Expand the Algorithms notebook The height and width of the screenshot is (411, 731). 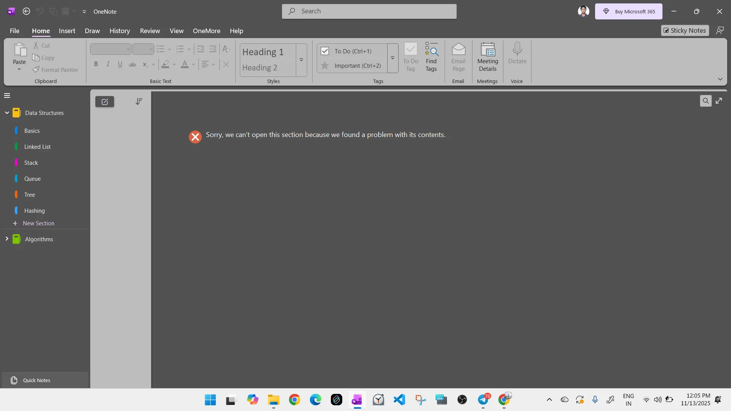click(x=7, y=239)
